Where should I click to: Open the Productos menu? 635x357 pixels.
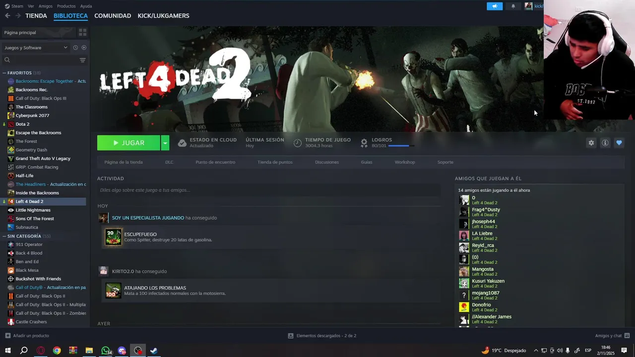coord(66,6)
